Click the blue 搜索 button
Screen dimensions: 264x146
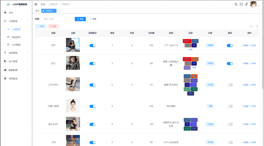click(80, 19)
